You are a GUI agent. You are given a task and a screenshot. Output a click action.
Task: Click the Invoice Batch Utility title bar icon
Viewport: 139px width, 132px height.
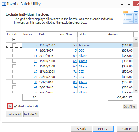[4, 4]
